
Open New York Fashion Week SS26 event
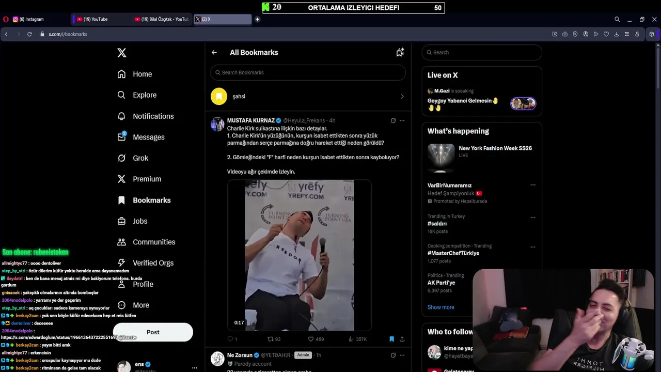482,158
